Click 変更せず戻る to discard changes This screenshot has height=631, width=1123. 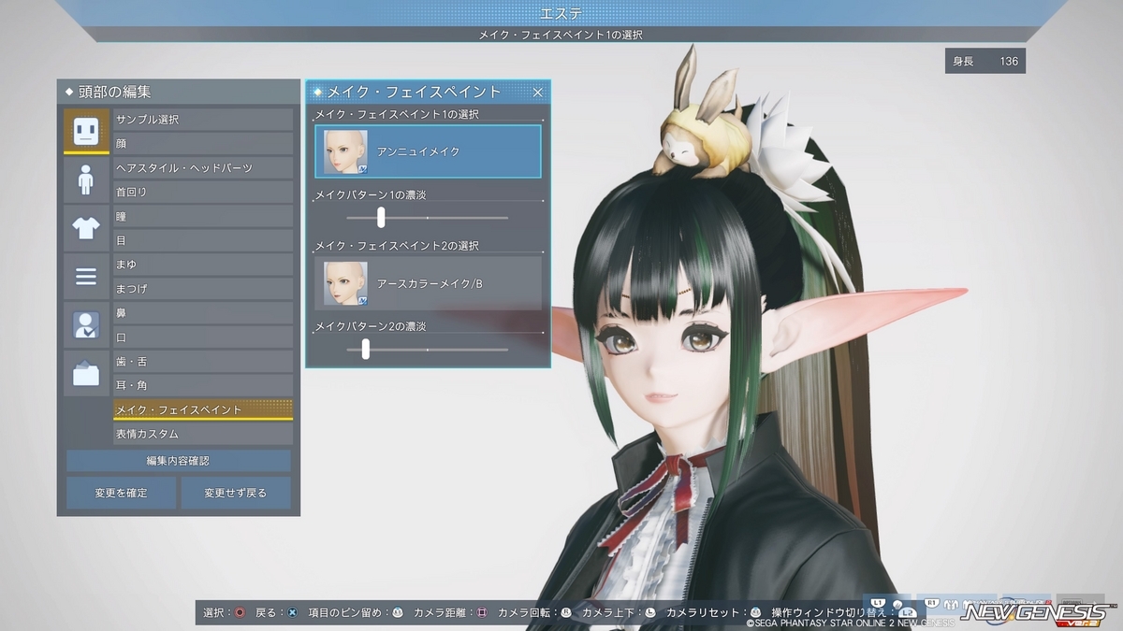236,493
